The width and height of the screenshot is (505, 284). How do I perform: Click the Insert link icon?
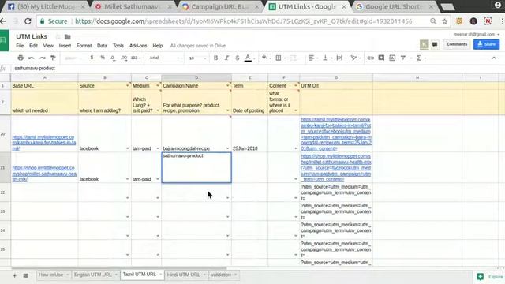pos(370,58)
